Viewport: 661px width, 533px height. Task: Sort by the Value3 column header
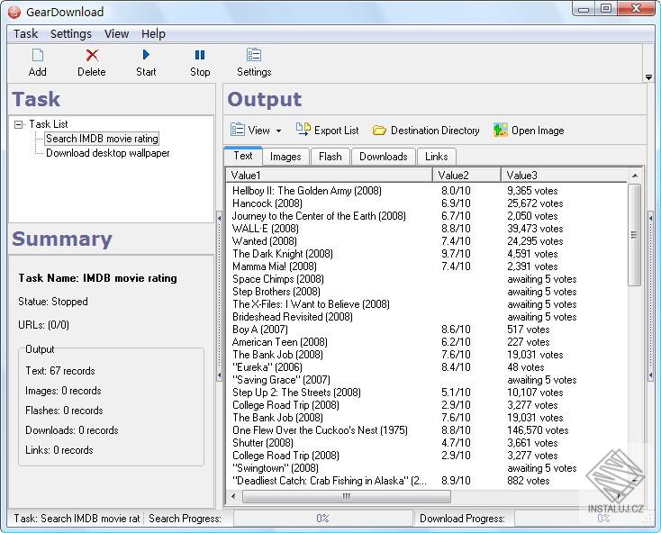pos(565,176)
